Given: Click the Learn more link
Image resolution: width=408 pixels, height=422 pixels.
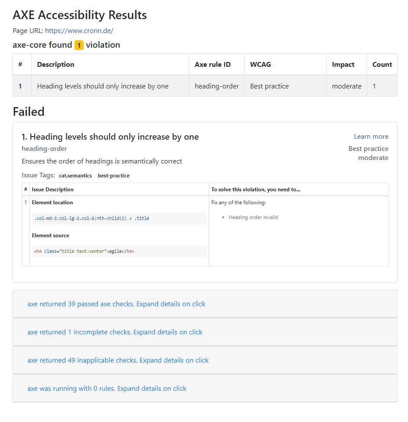Looking at the screenshot, I should (371, 136).
